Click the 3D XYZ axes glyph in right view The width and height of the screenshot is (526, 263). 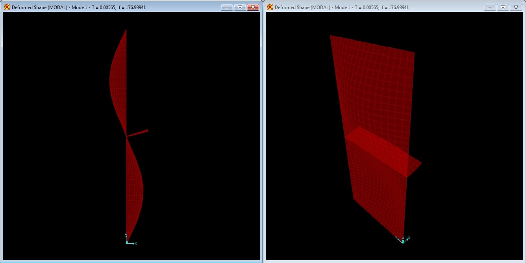pos(402,240)
